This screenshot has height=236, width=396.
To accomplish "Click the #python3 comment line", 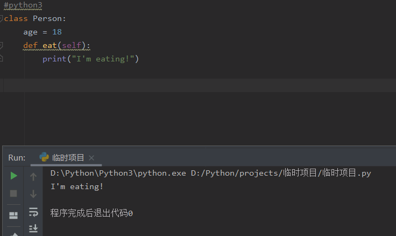I will coord(23,5).
